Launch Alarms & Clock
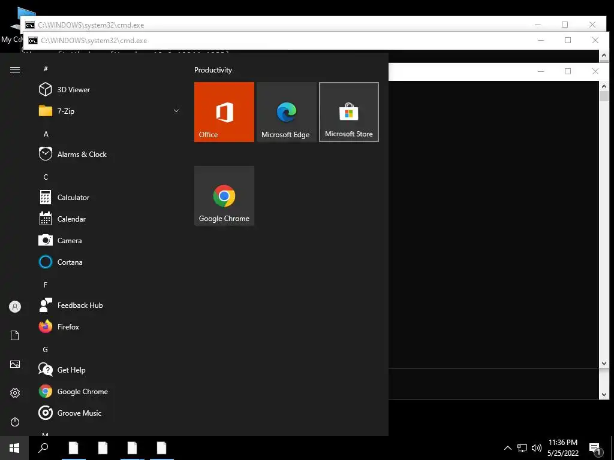Screen dimensions: 614x460 tap(110, 154)
